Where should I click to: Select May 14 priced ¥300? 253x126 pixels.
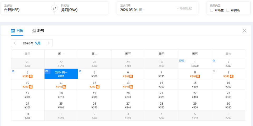[162, 84]
